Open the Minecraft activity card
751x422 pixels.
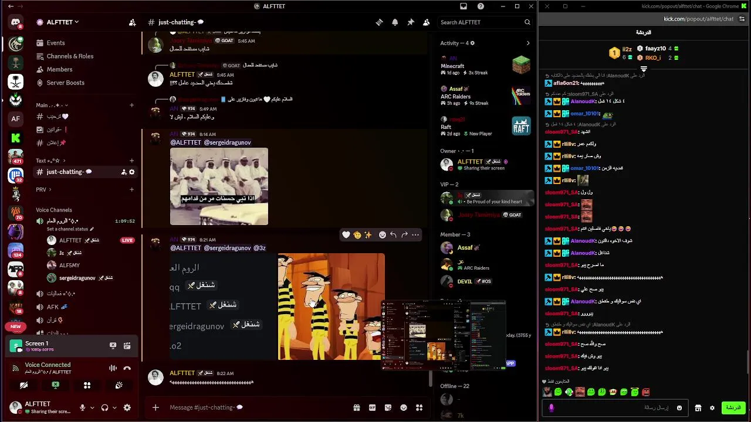[486, 65]
